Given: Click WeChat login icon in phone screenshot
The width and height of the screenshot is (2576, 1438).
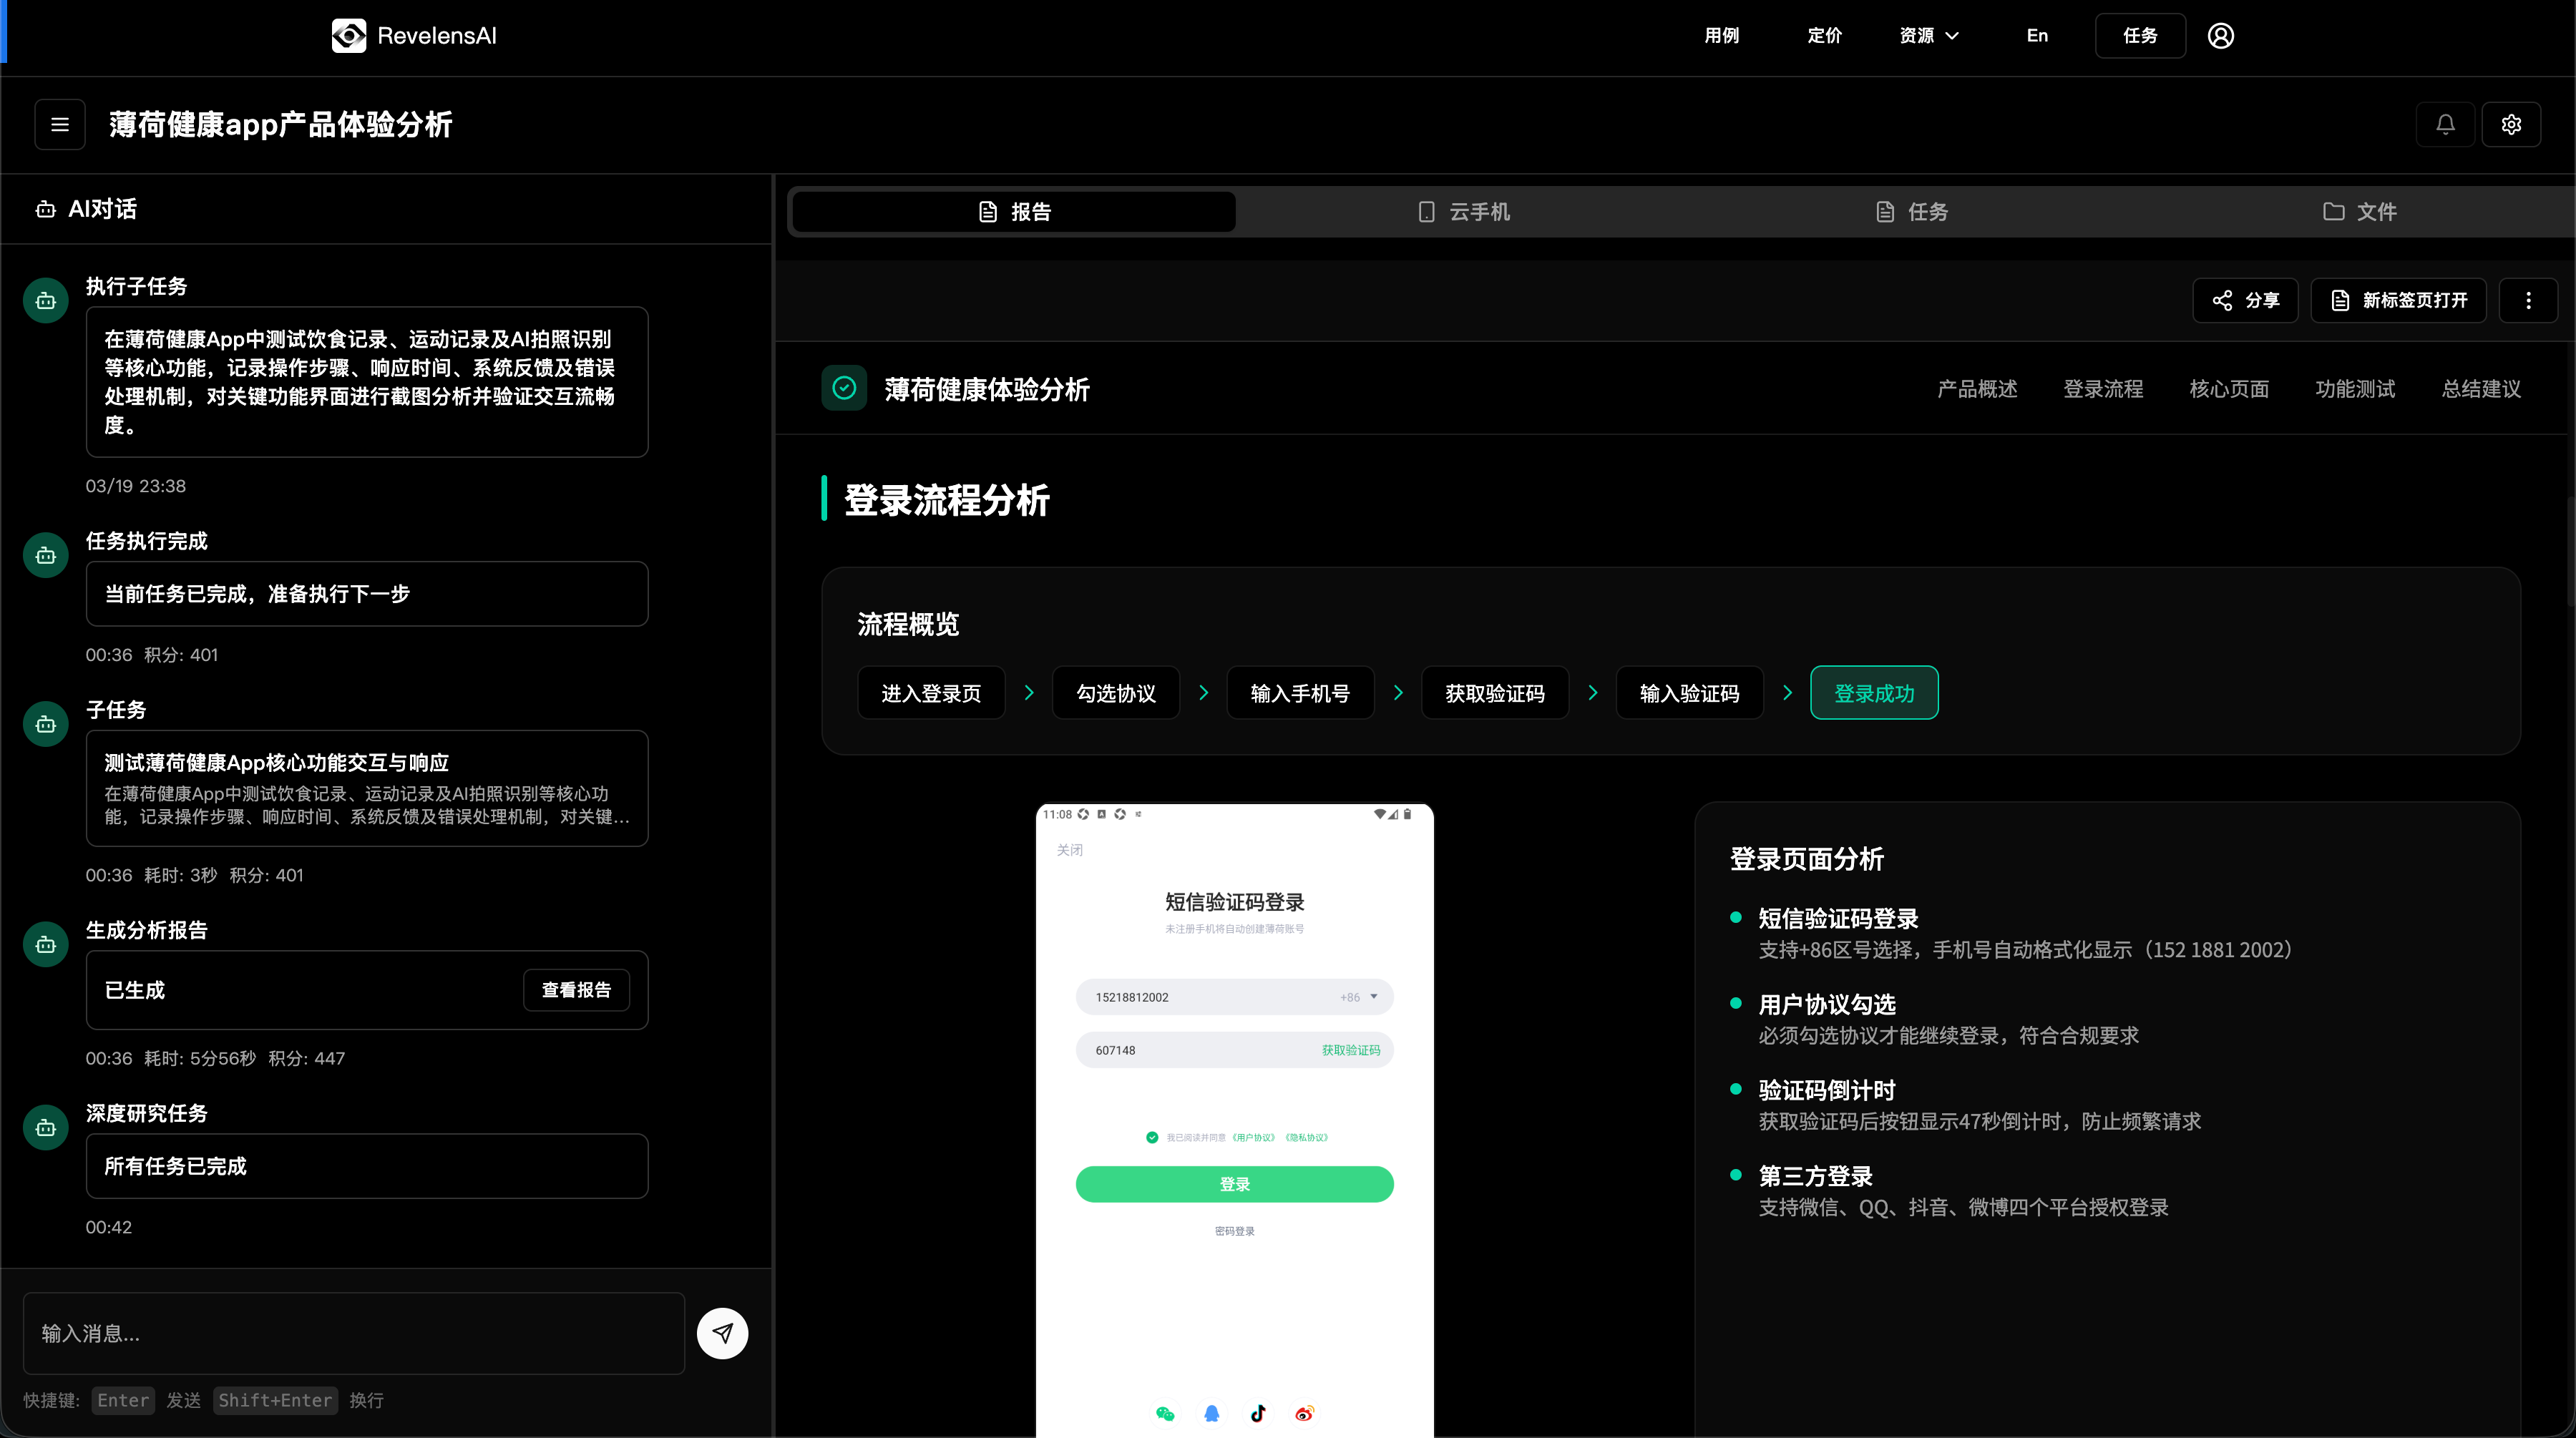Looking at the screenshot, I should (1165, 1413).
